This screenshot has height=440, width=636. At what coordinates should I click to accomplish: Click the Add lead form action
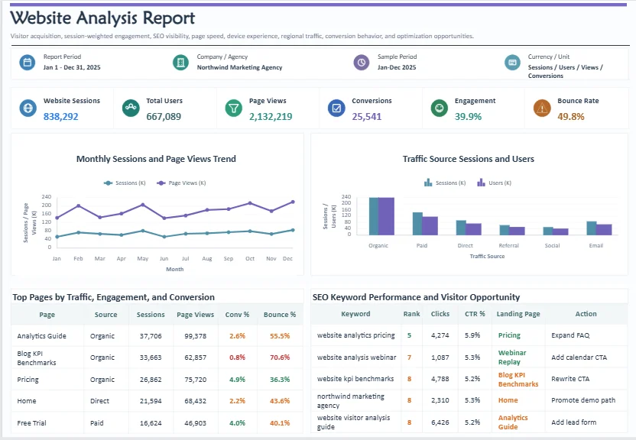point(573,422)
